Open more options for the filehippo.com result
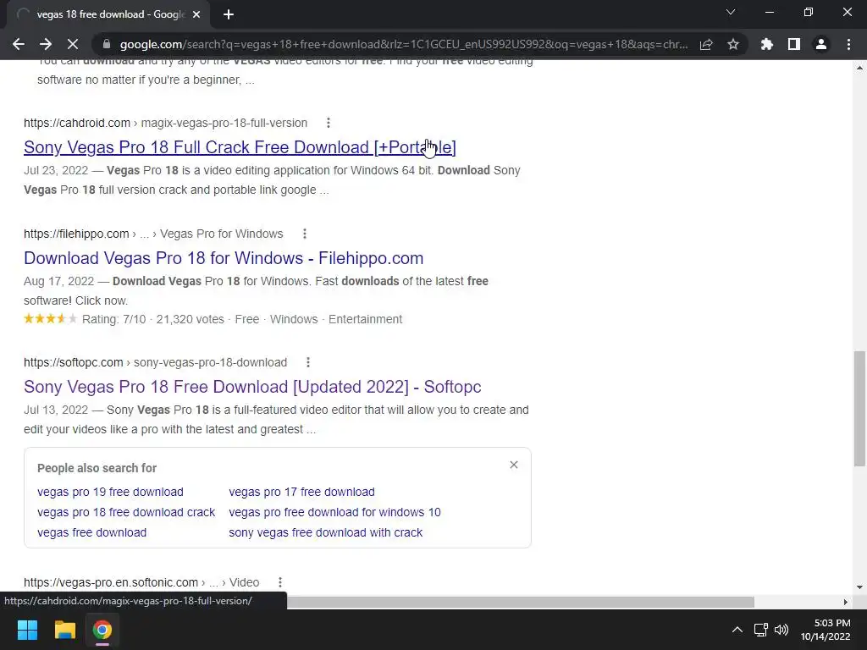867x650 pixels. [305, 234]
